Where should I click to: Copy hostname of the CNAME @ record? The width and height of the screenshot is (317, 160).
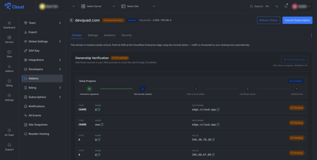click(218, 110)
